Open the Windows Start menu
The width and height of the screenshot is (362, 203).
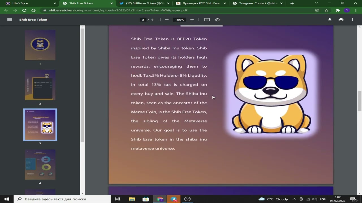[x=7, y=199]
